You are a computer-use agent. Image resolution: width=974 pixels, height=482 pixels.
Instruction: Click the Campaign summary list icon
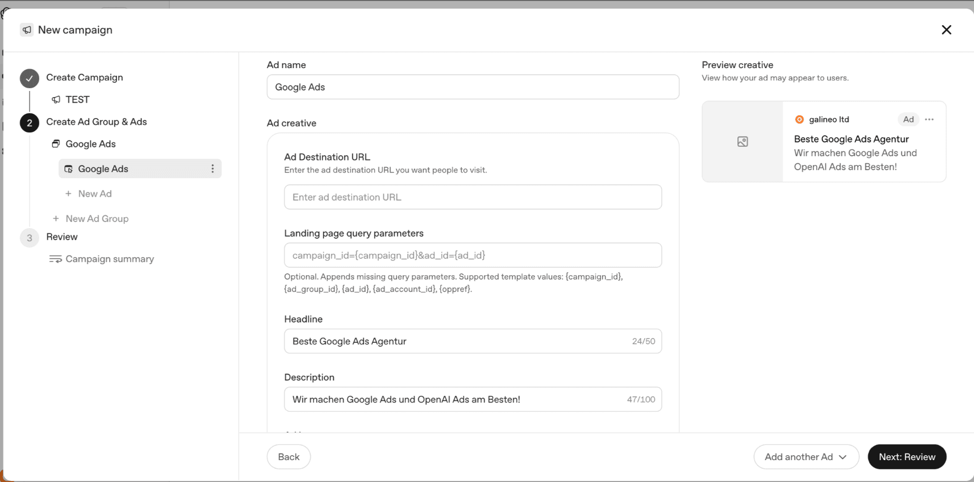pos(56,259)
